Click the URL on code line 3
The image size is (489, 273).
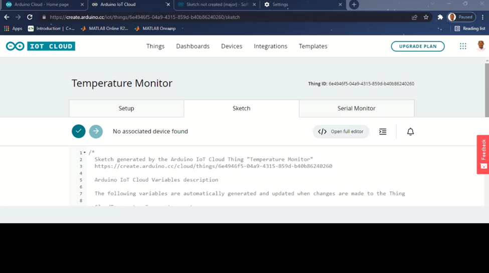tap(213, 166)
